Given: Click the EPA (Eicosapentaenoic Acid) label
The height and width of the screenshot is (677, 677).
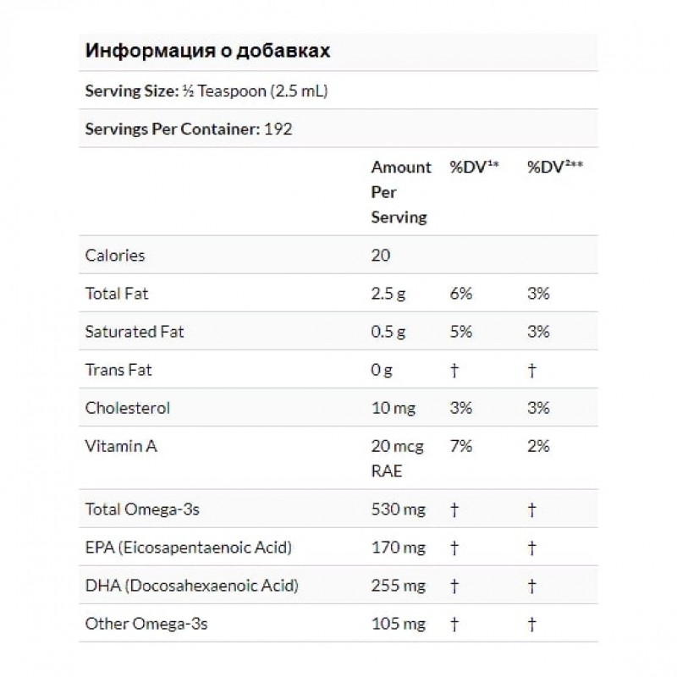Looking at the screenshot, I should pyautogui.click(x=189, y=548).
